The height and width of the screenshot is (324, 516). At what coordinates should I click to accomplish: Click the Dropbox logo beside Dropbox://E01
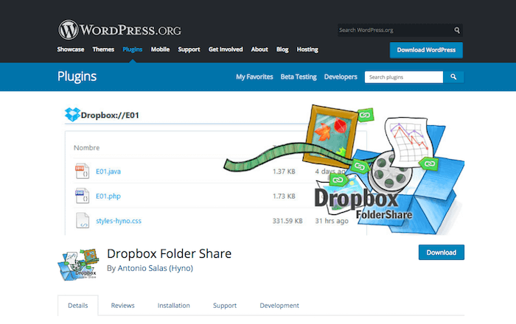coord(72,115)
